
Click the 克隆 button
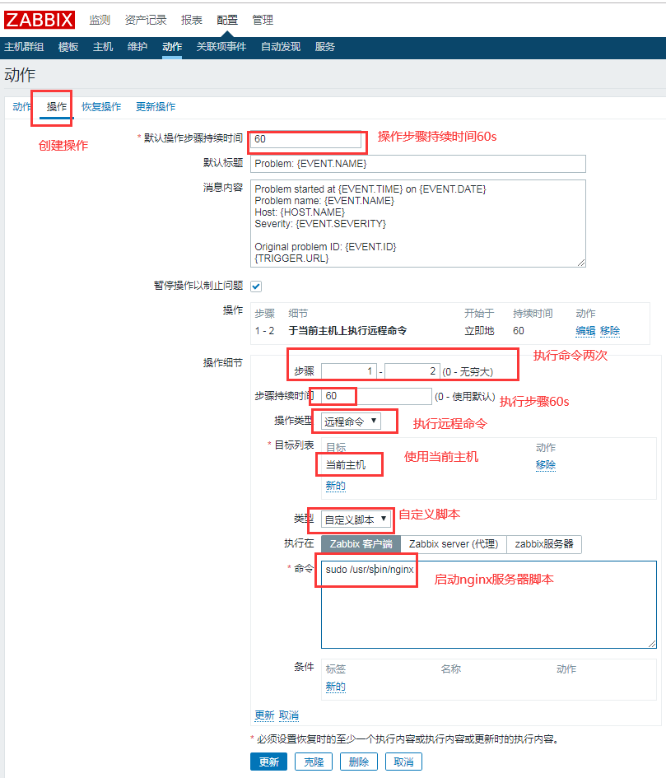314,762
